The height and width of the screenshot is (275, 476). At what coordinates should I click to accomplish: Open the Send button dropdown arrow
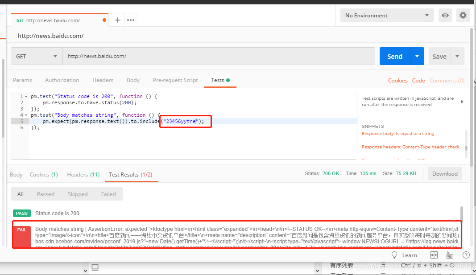tap(417, 57)
